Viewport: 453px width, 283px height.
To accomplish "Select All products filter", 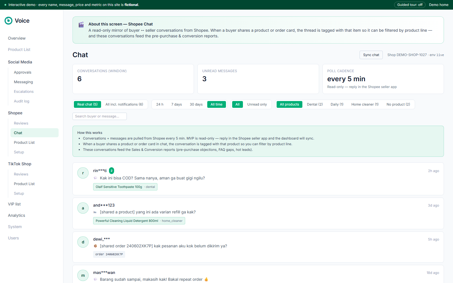I will [289, 104].
